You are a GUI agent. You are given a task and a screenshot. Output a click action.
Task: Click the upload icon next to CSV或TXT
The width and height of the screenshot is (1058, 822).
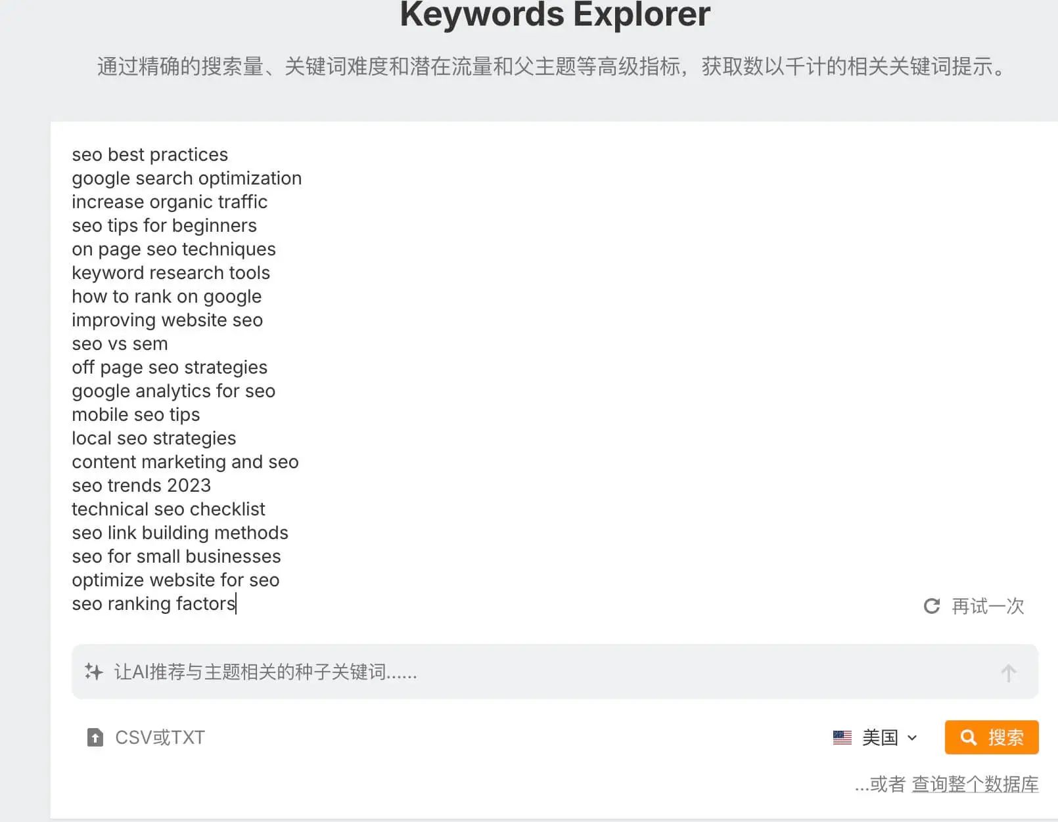click(x=95, y=737)
